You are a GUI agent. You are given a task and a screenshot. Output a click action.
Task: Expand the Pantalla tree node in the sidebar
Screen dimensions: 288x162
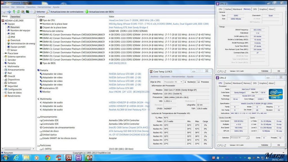[x=3, y=63]
